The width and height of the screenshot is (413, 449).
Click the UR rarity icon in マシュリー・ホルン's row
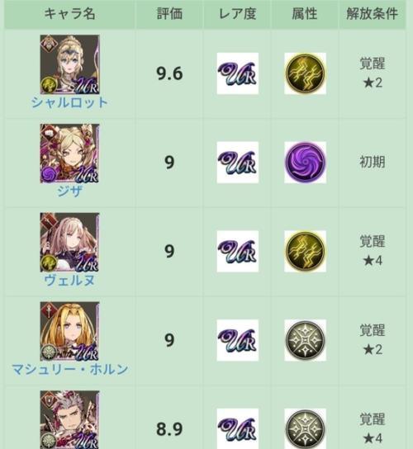pyautogui.click(x=238, y=340)
